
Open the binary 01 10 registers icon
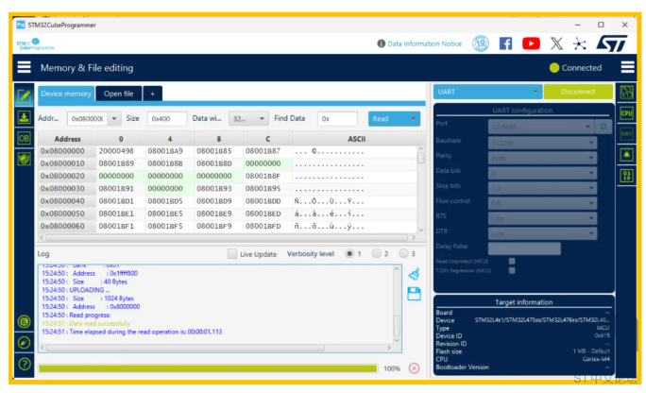[x=626, y=176]
